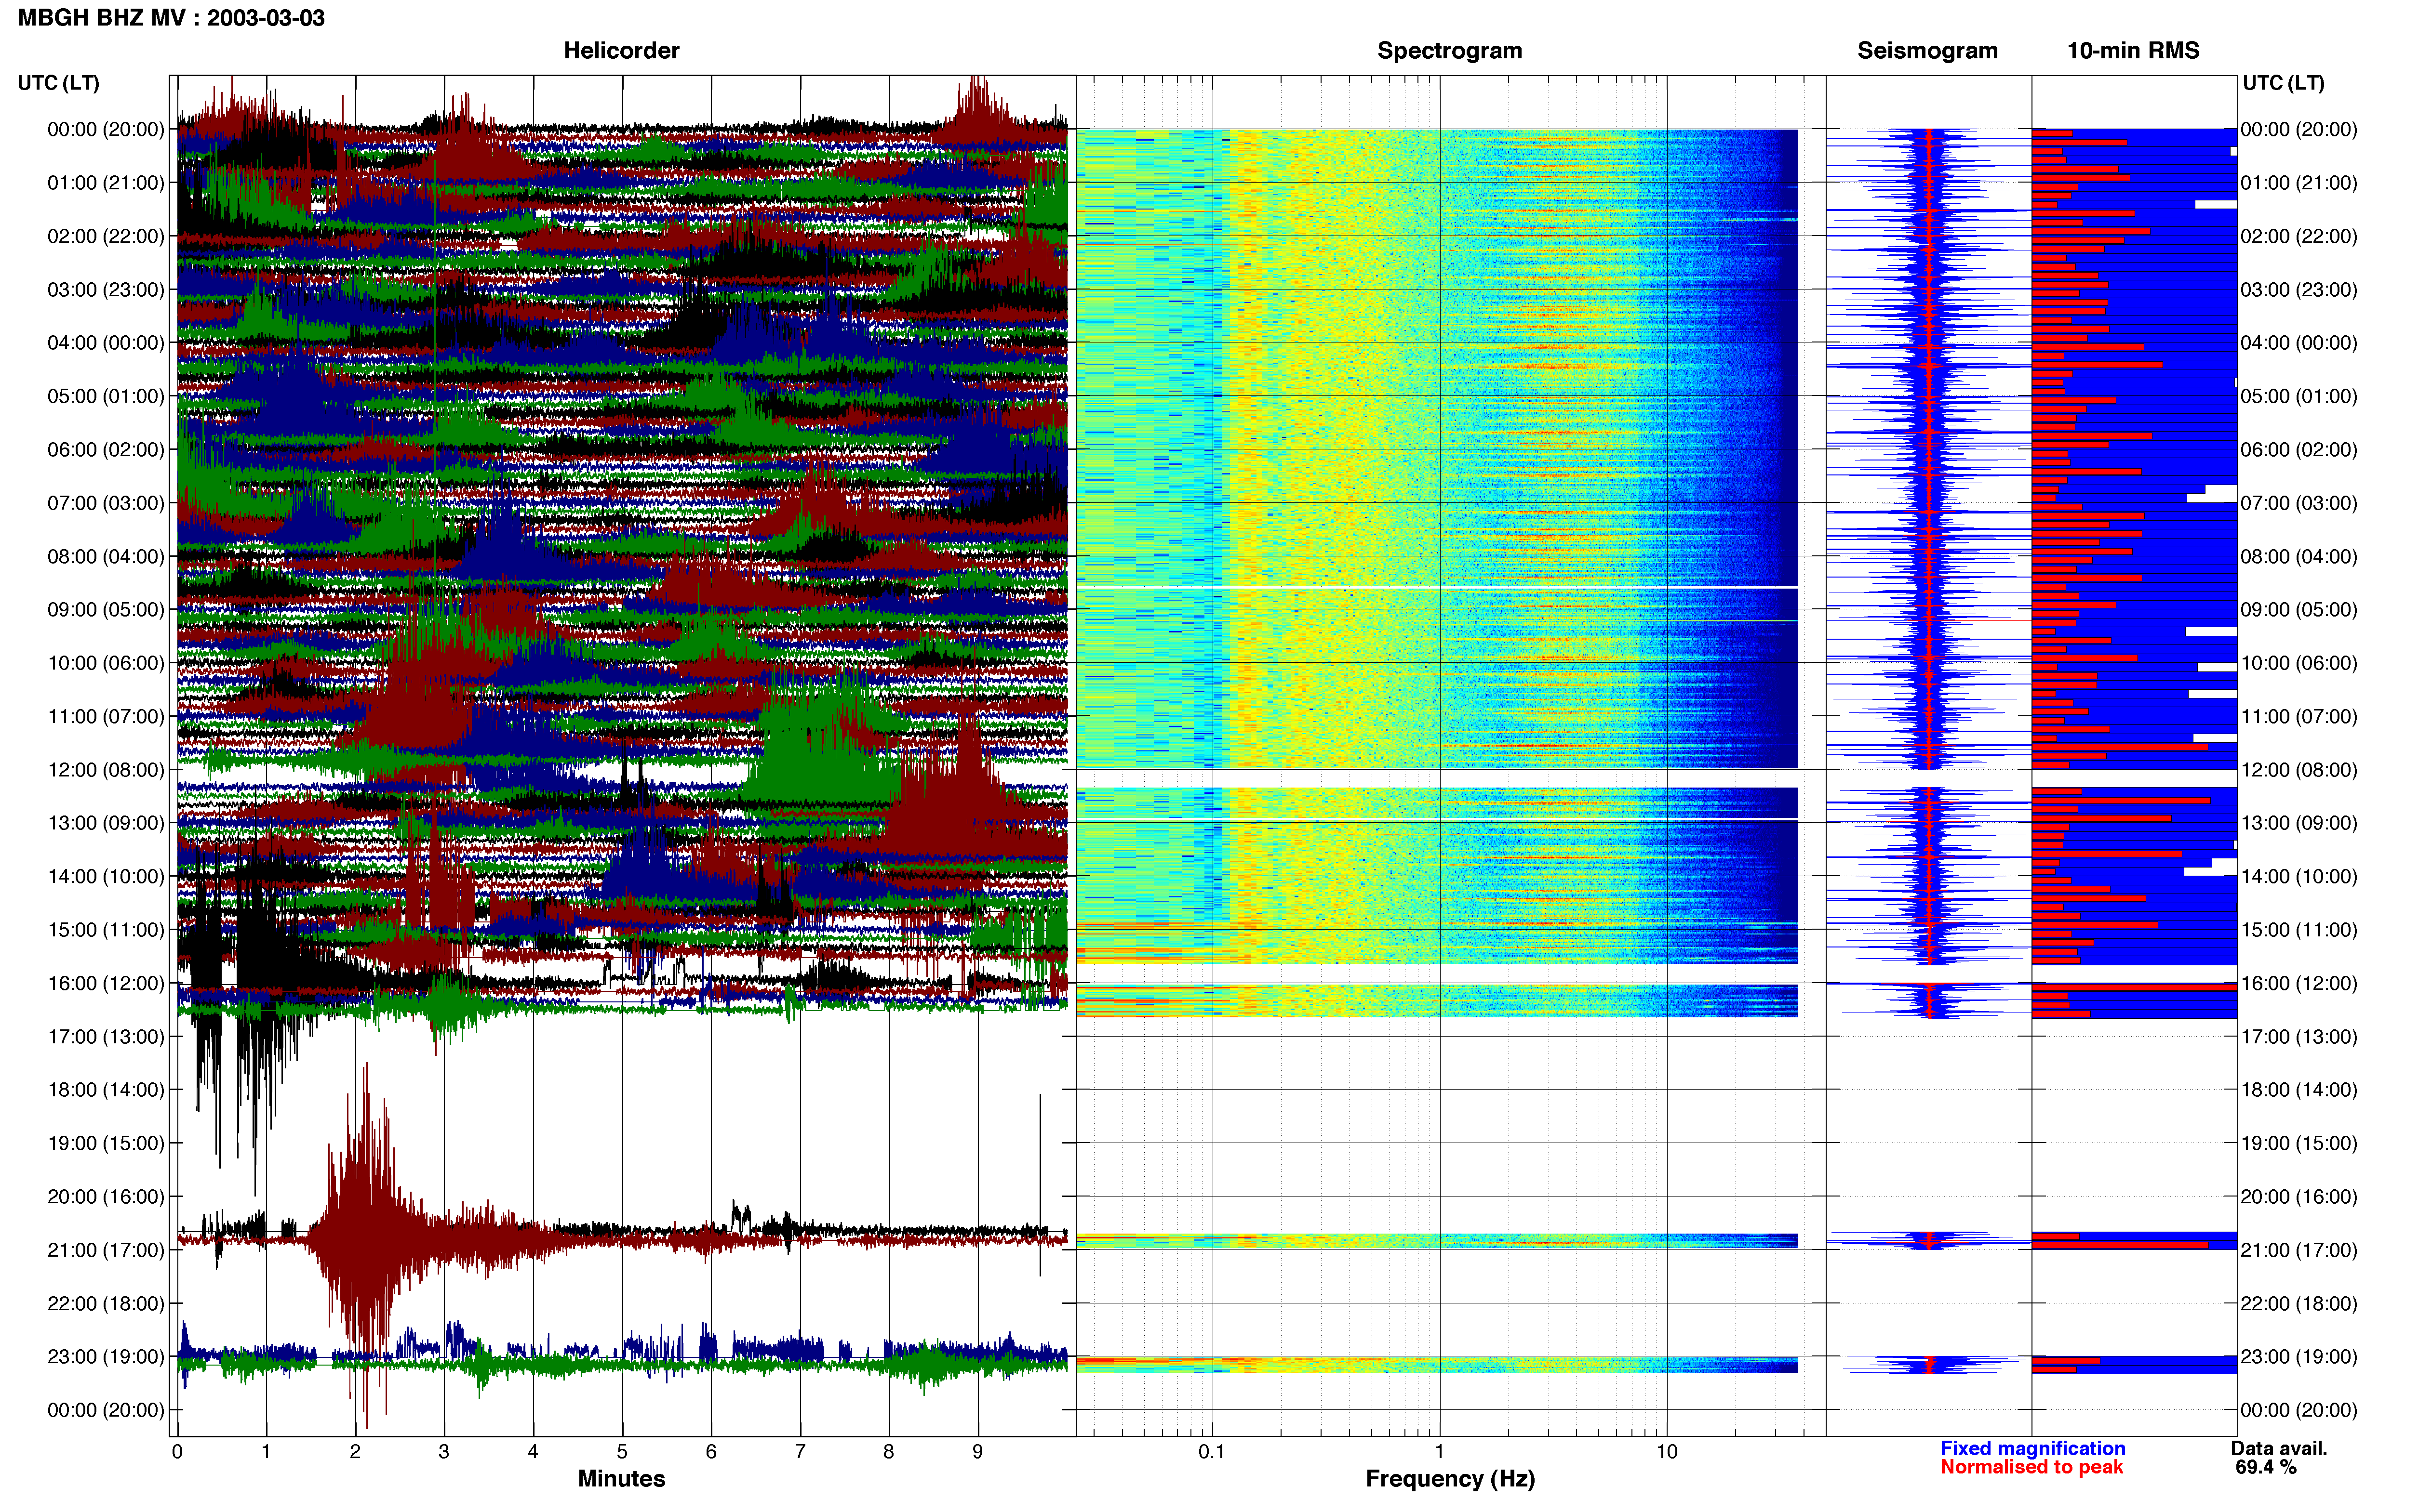Click '08:00 (04:00)' on the Helicorder time axis

(106, 556)
